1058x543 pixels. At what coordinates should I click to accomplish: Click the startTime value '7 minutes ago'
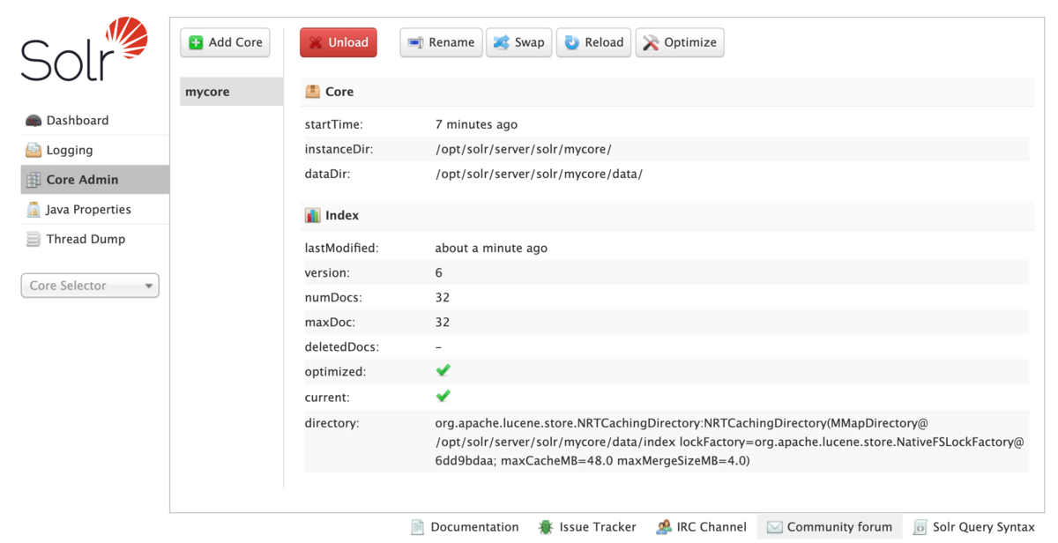[x=476, y=124]
